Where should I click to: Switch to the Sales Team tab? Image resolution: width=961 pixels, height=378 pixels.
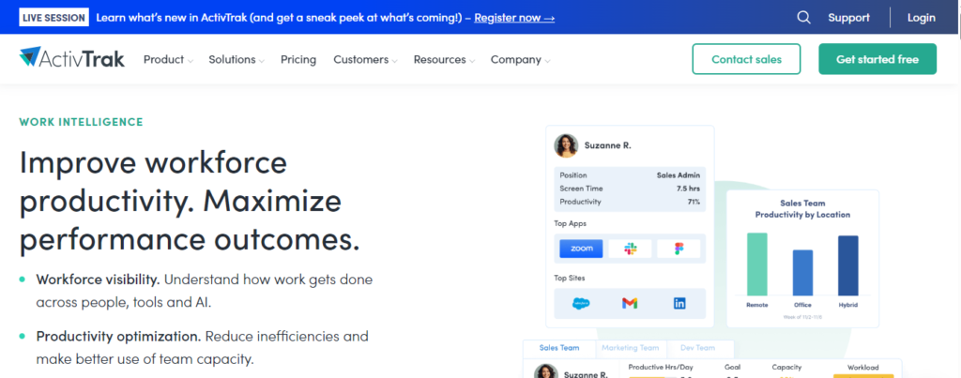[559, 348]
